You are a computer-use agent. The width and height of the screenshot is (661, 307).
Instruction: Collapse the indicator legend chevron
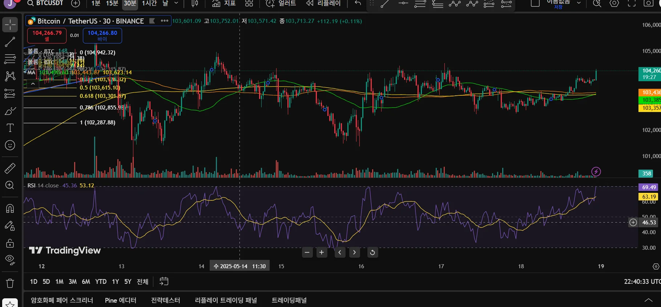[33, 84]
